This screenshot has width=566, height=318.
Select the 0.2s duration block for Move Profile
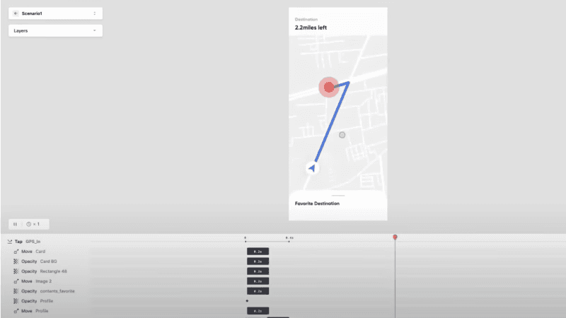(258, 311)
